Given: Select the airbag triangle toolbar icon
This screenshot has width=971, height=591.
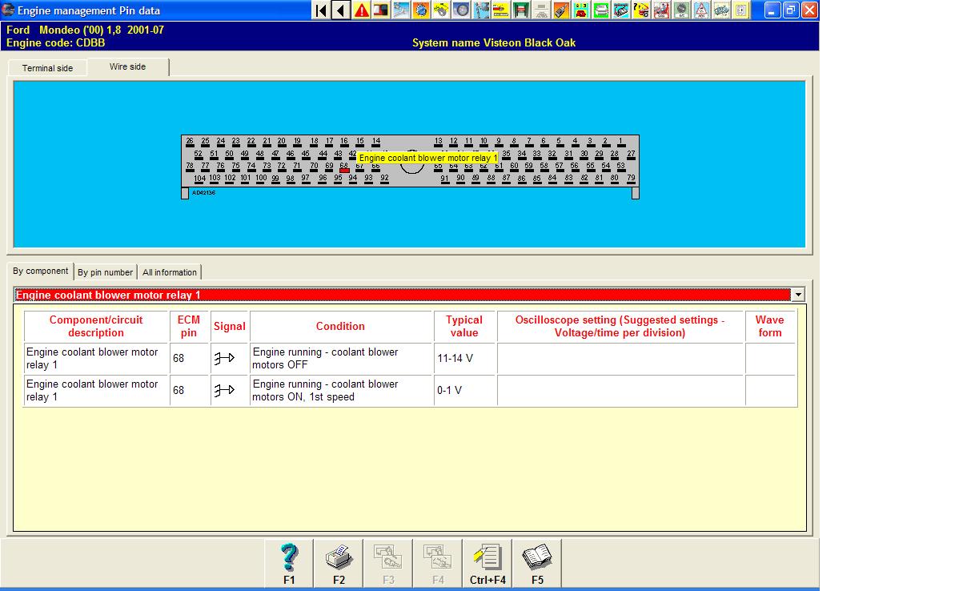Looking at the screenshot, I should tap(701, 10).
